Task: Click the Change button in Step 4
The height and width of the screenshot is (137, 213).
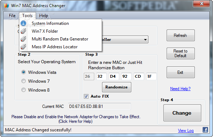Action: click(182, 113)
